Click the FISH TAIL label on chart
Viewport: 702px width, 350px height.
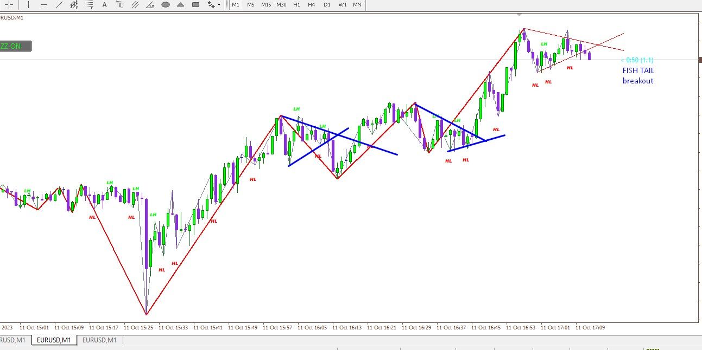(x=638, y=70)
